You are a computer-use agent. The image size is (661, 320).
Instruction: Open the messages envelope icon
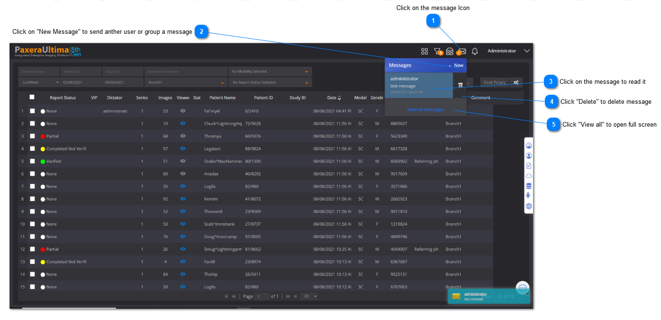point(462,51)
